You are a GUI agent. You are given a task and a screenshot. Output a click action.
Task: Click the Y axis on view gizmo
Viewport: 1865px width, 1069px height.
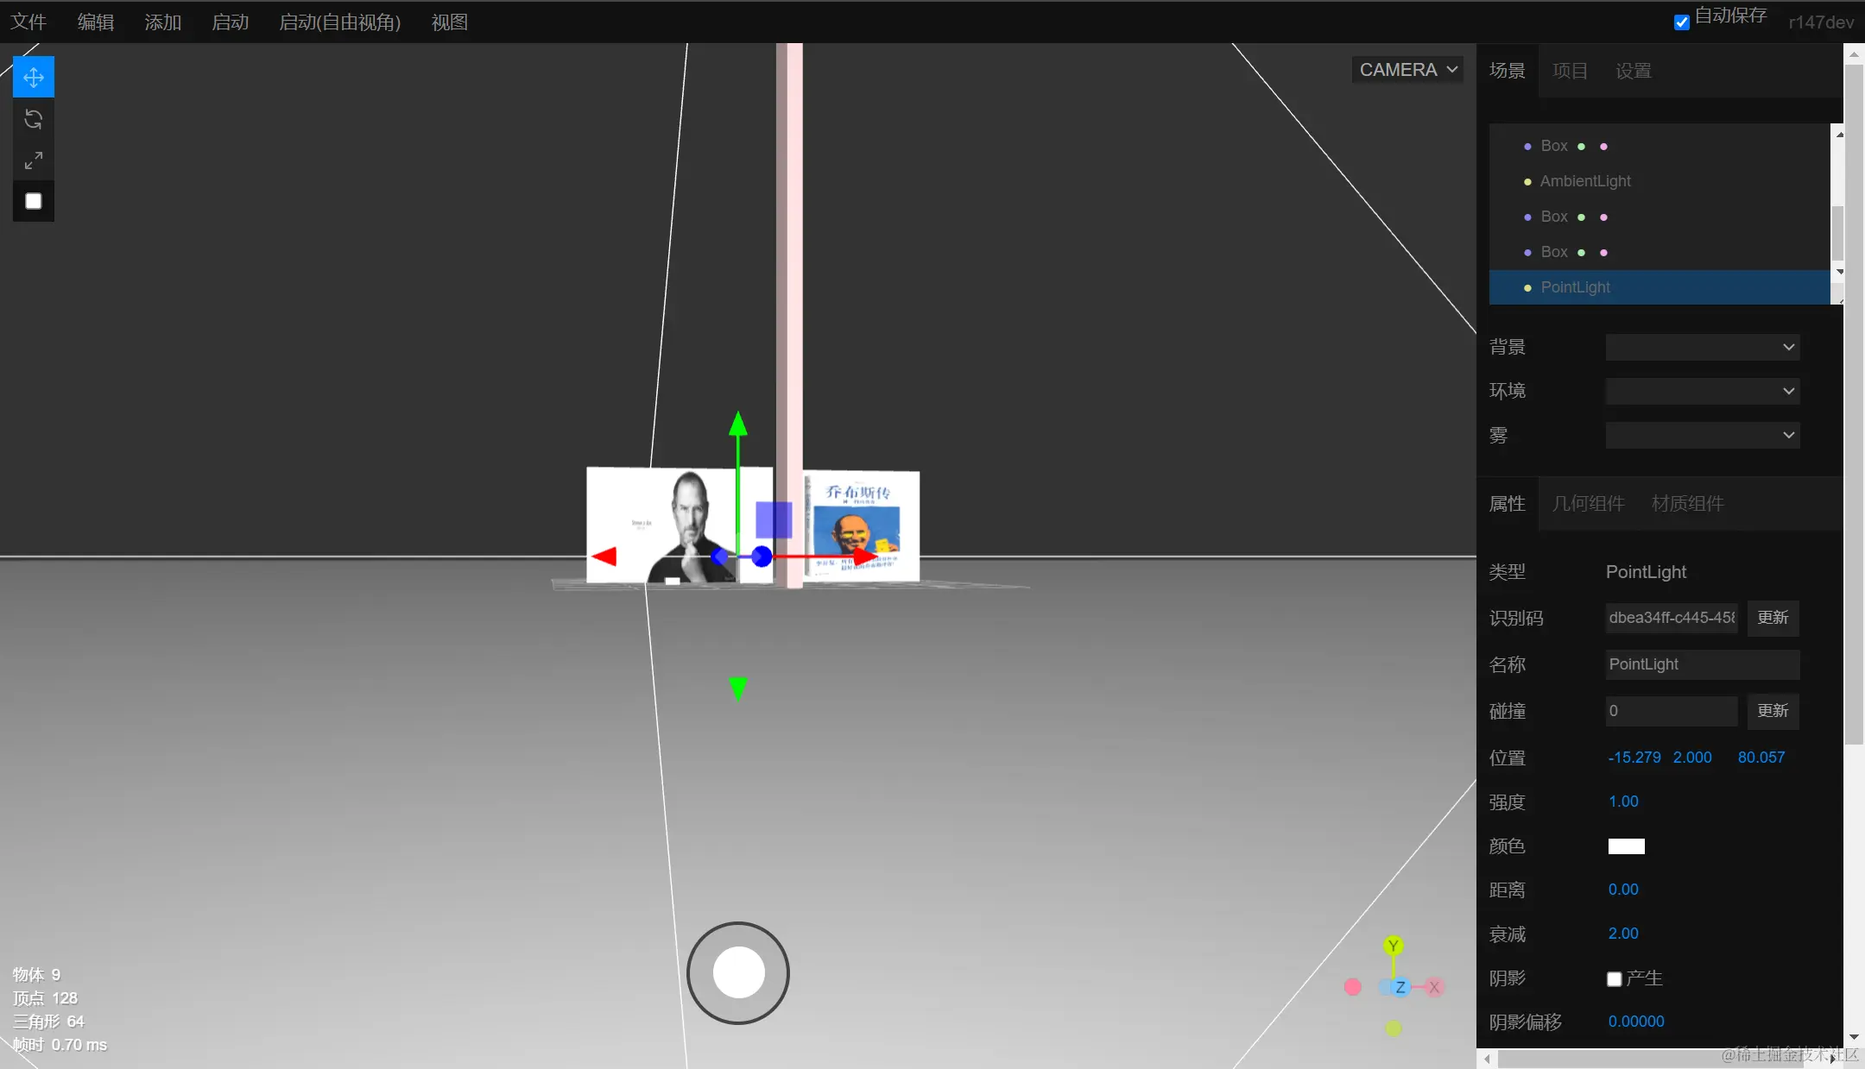(1393, 946)
